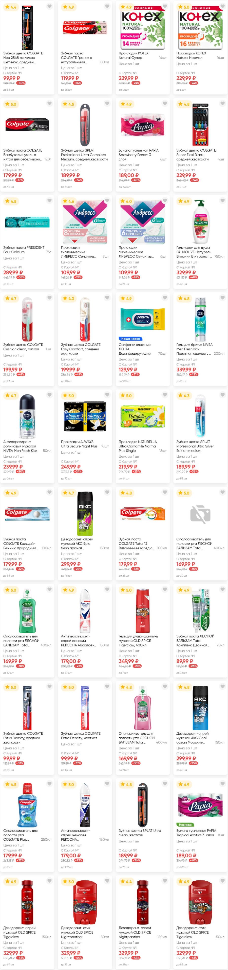The width and height of the screenshot is (228, 970).
Task: Click the 4.9 rating on COLGATE Гранат paste
Action: coord(69,7)
